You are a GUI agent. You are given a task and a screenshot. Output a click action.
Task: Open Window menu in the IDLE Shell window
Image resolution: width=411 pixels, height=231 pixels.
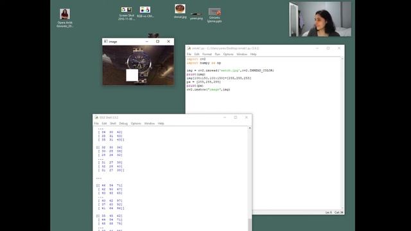pos(150,123)
